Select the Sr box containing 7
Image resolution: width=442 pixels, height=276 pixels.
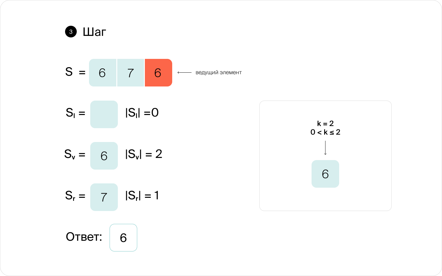(x=104, y=197)
